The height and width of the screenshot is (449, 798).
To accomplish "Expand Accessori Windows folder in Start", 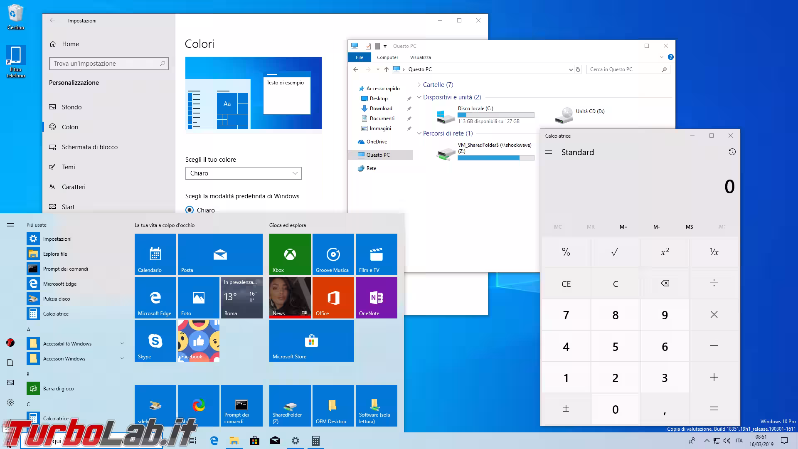I will coord(122,358).
